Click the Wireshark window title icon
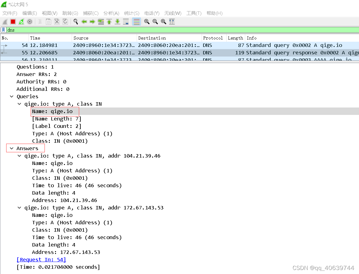359x274 pixels. (x=4, y=4)
